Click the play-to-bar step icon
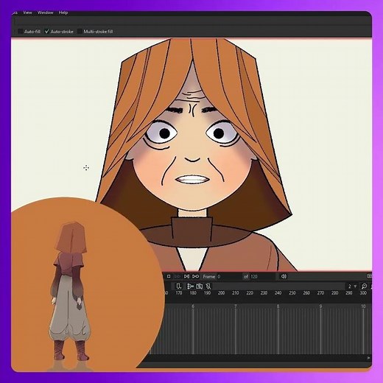Viewport: 383px width, 383px height. [x=186, y=276]
